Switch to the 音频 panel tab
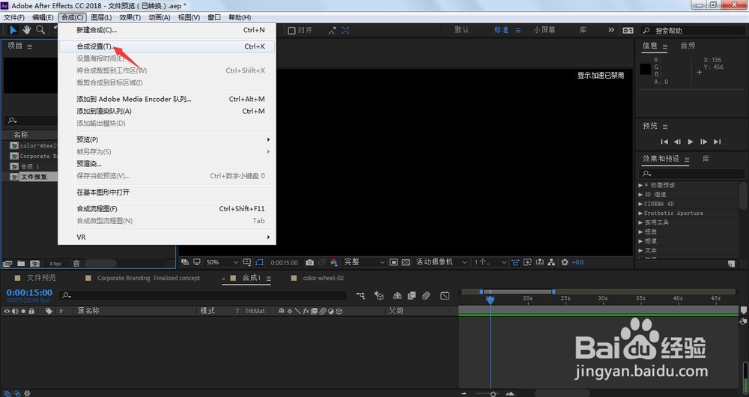This screenshot has width=749, height=397. tap(688, 46)
